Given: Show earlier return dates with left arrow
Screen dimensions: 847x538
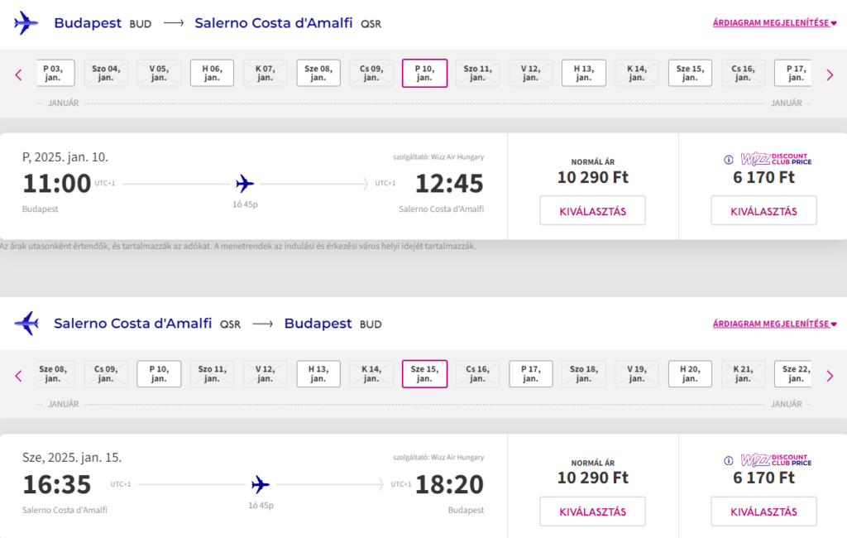Looking at the screenshot, I should coord(18,376).
